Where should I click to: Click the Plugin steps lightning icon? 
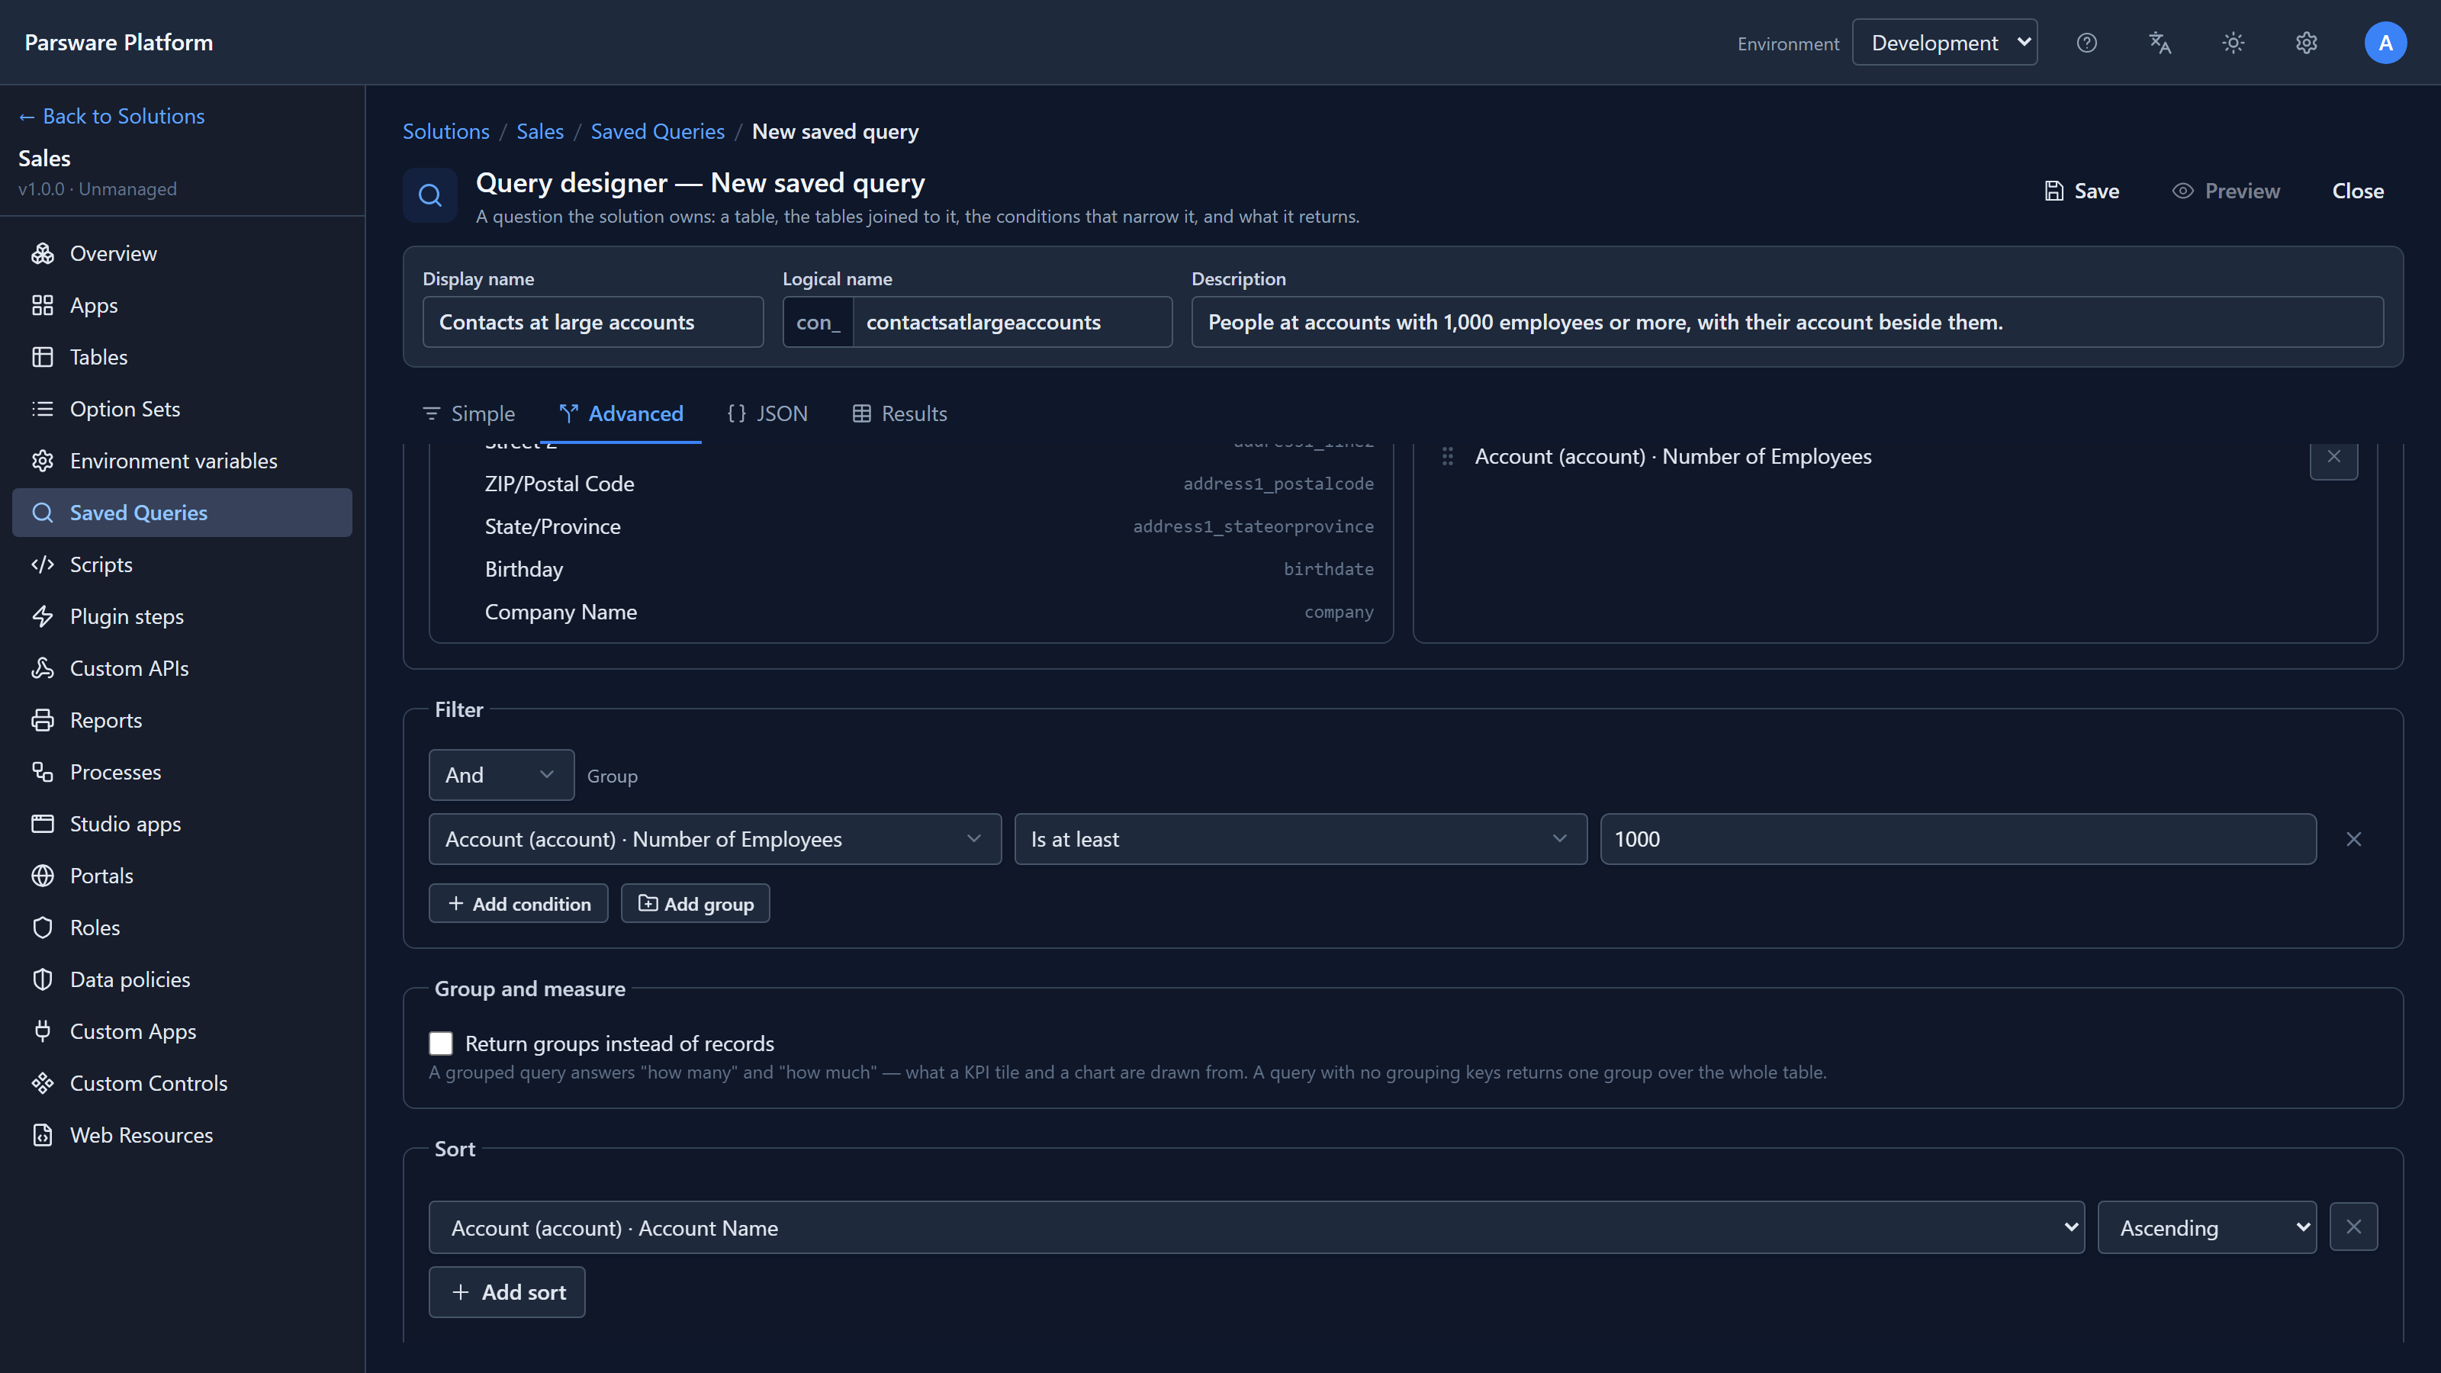43,617
